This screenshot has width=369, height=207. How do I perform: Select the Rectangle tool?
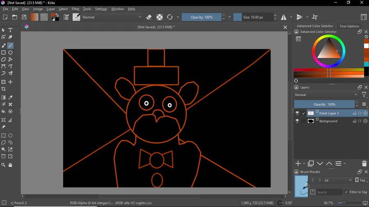4,53
